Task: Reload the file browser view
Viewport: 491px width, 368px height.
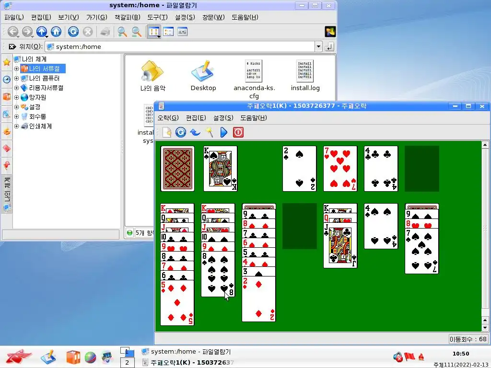Action: pos(73,32)
